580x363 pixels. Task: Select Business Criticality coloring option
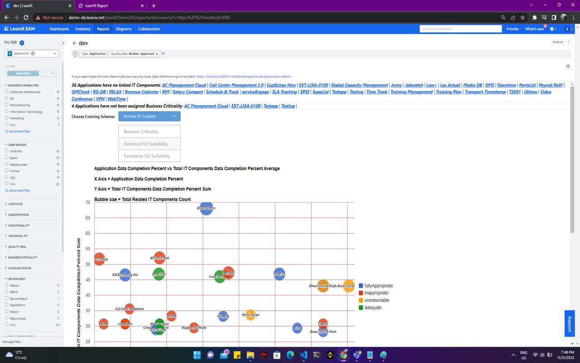point(149,132)
